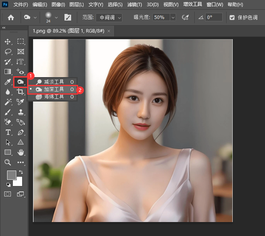Open the 滤镜(T) menu
This screenshot has width=265, height=236.
[x=135, y=5]
